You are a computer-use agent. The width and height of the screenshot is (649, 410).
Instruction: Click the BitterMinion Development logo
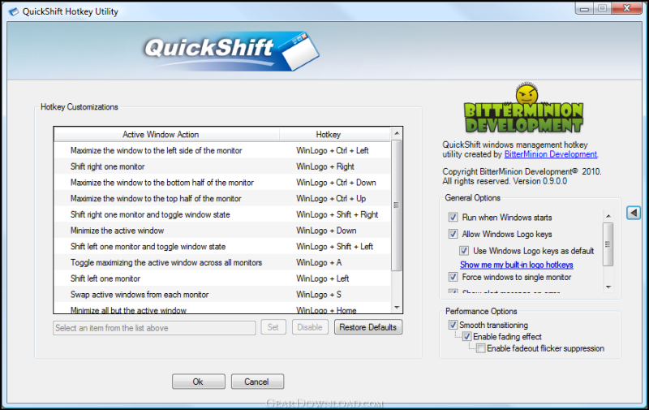523,108
